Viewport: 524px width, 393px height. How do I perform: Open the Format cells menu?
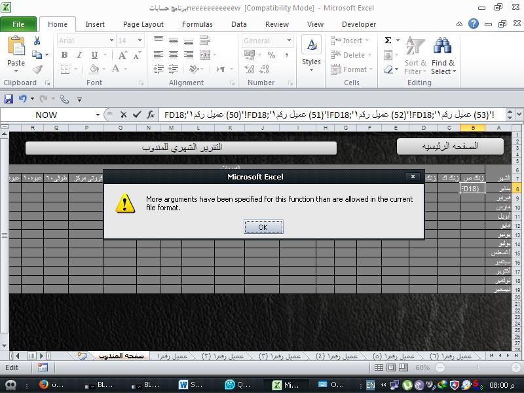pyautogui.click(x=352, y=69)
